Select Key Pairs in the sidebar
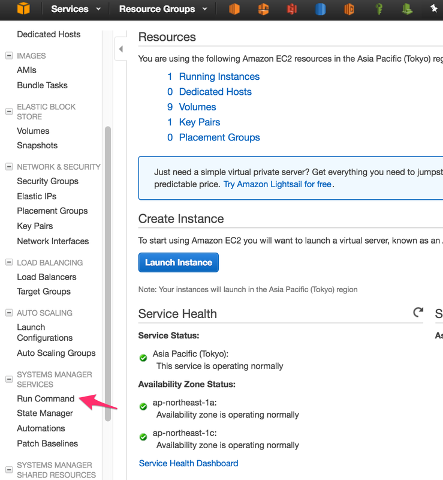Viewport: 443px width, 480px height. point(35,226)
